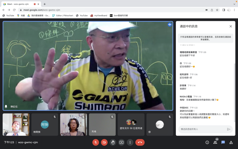This screenshot has height=149, width=238.
Task: Open the activities icon
Action: pos(231,142)
